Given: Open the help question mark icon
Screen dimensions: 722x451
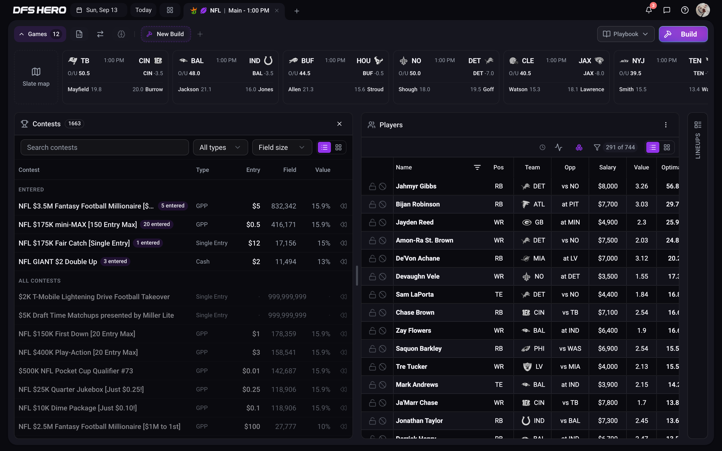Looking at the screenshot, I should pyautogui.click(x=685, y=10).
